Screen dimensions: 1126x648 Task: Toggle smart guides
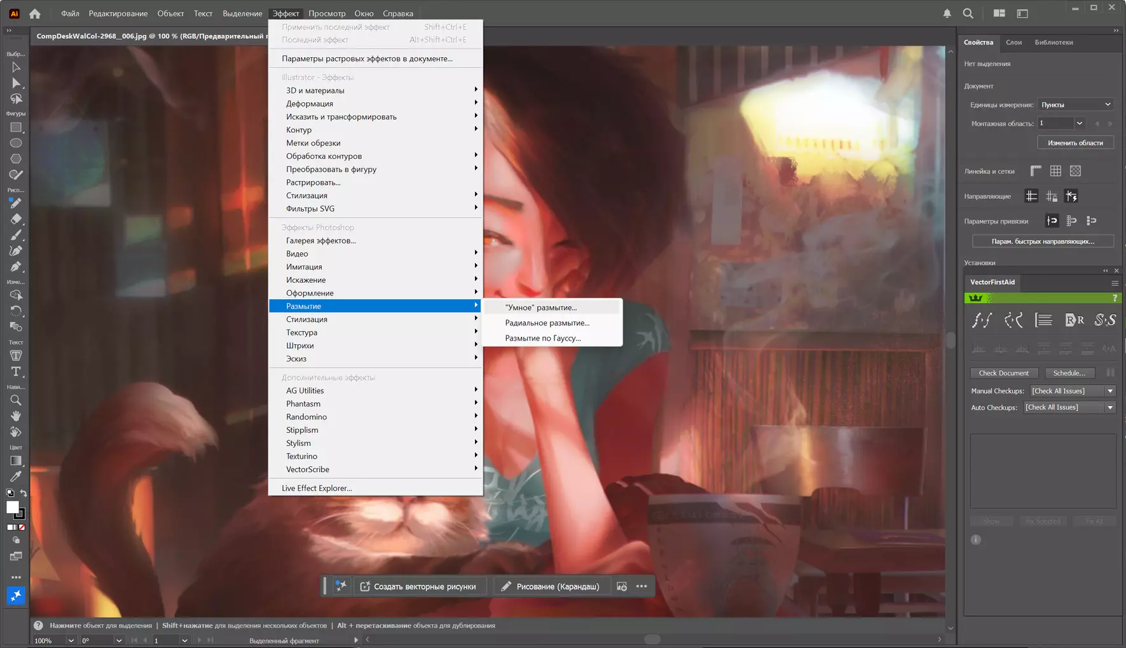pyautogui.click(x=1071, y=196)
